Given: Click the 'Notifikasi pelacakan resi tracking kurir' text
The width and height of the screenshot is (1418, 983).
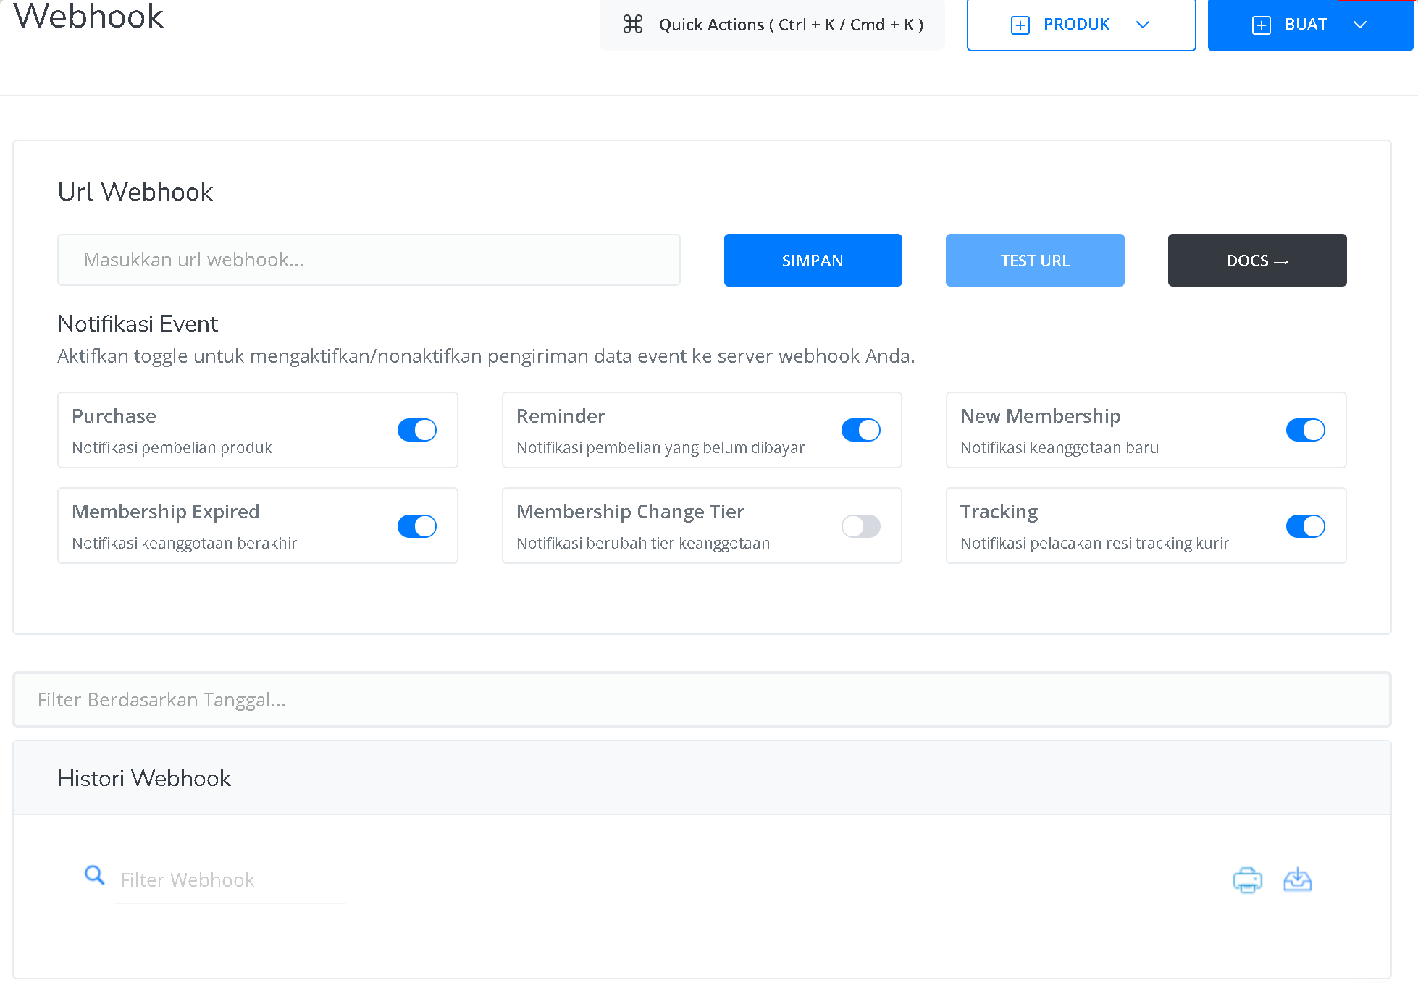Looking at the screenshot, I should 1094,544.
